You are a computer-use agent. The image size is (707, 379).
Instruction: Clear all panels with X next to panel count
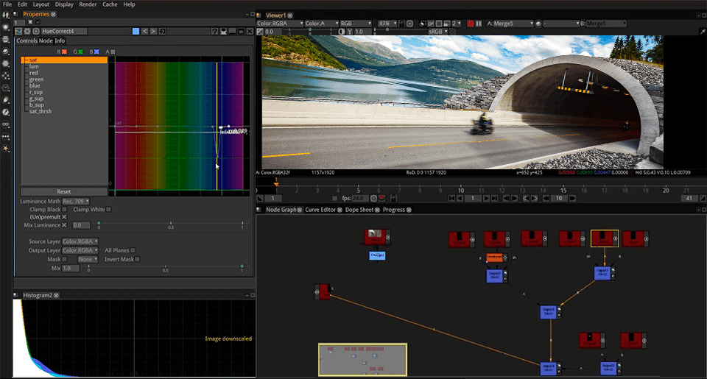[30, 22]
